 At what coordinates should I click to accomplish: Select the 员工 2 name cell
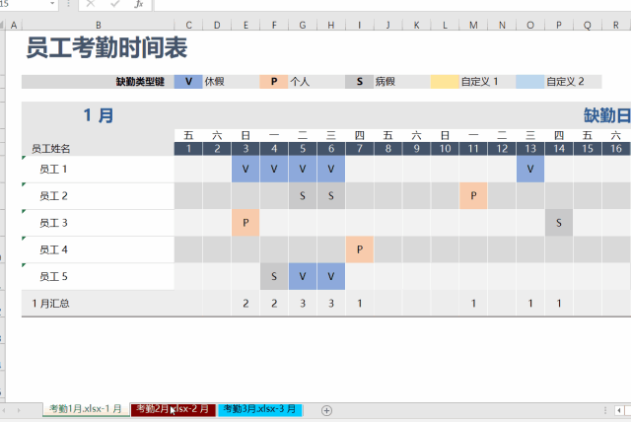[99, 196]
